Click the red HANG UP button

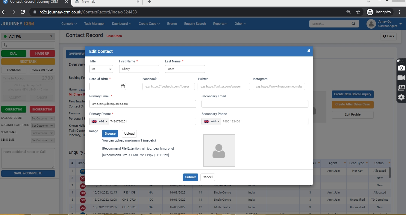(x=42, y=53)
